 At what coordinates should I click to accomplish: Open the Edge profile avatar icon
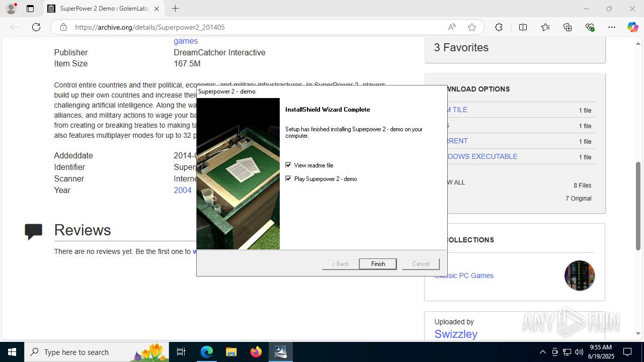tap(11, 9)
